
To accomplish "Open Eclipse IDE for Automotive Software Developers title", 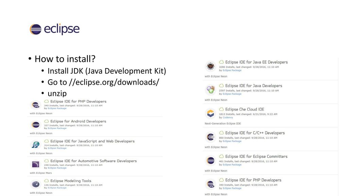I will [x=93, y=161].
